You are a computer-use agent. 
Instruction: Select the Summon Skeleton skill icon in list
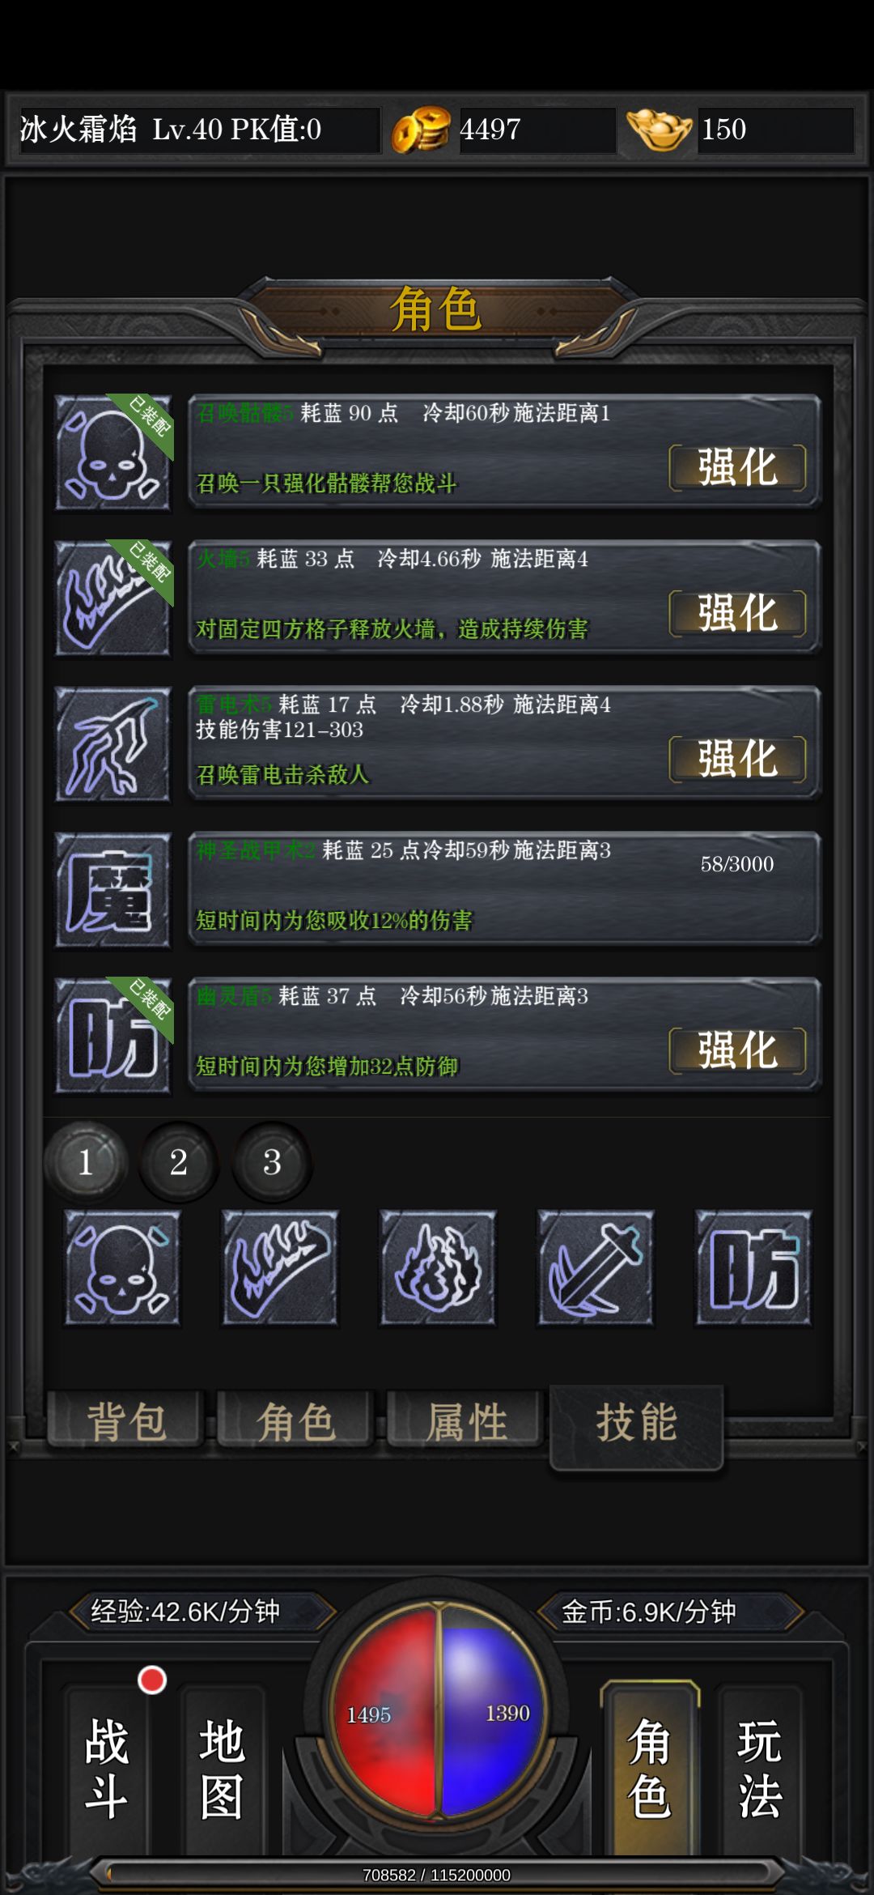click(113, 453)
